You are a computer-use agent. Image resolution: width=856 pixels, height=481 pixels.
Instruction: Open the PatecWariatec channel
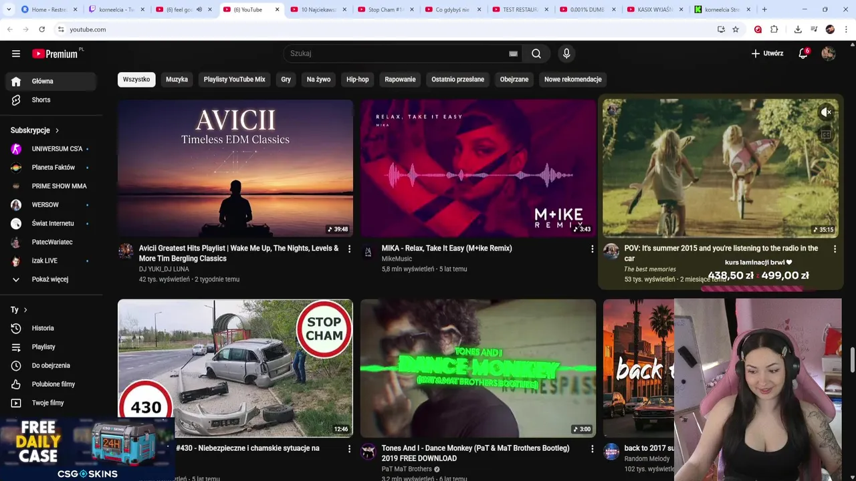[52, 242]
